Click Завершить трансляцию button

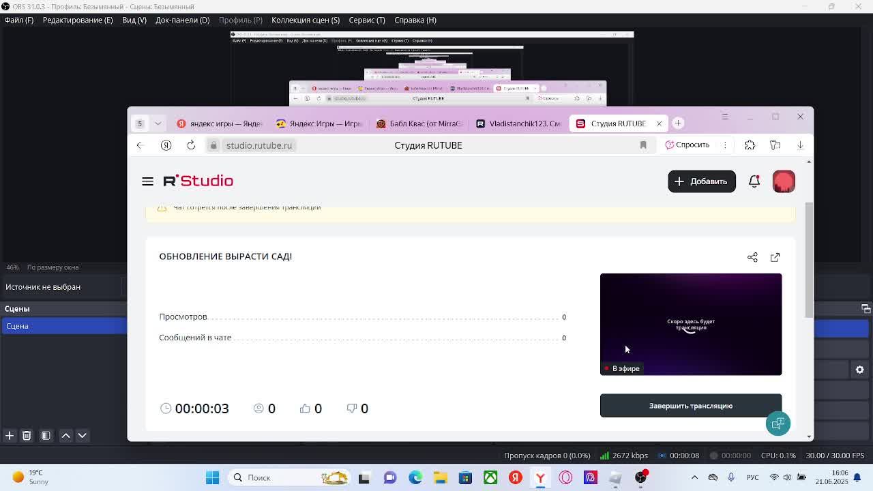pos(691,406)
